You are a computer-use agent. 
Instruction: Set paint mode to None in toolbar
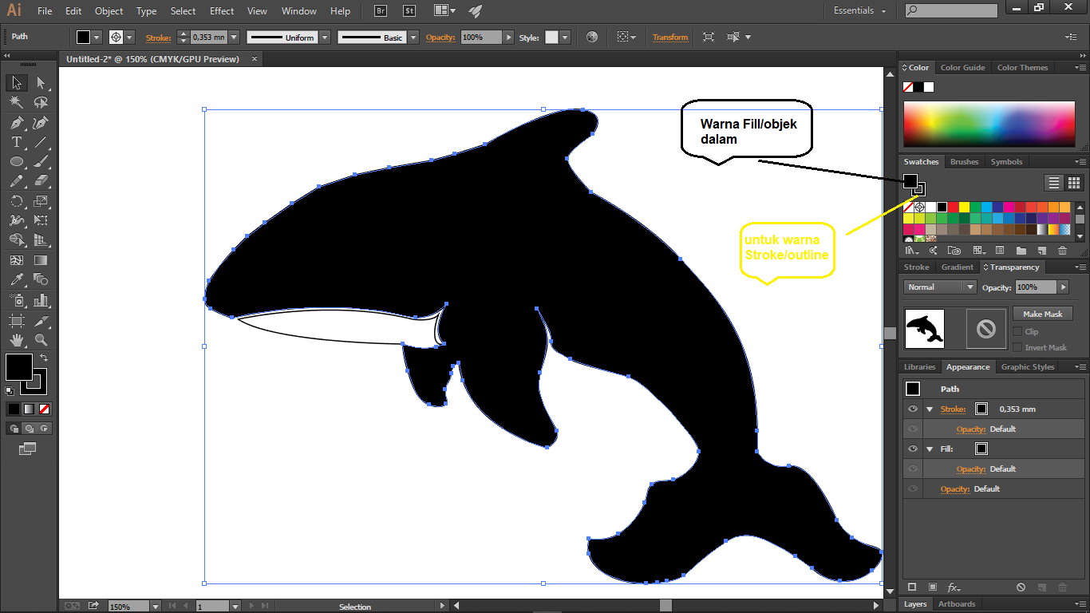click(x=45, y=409)
